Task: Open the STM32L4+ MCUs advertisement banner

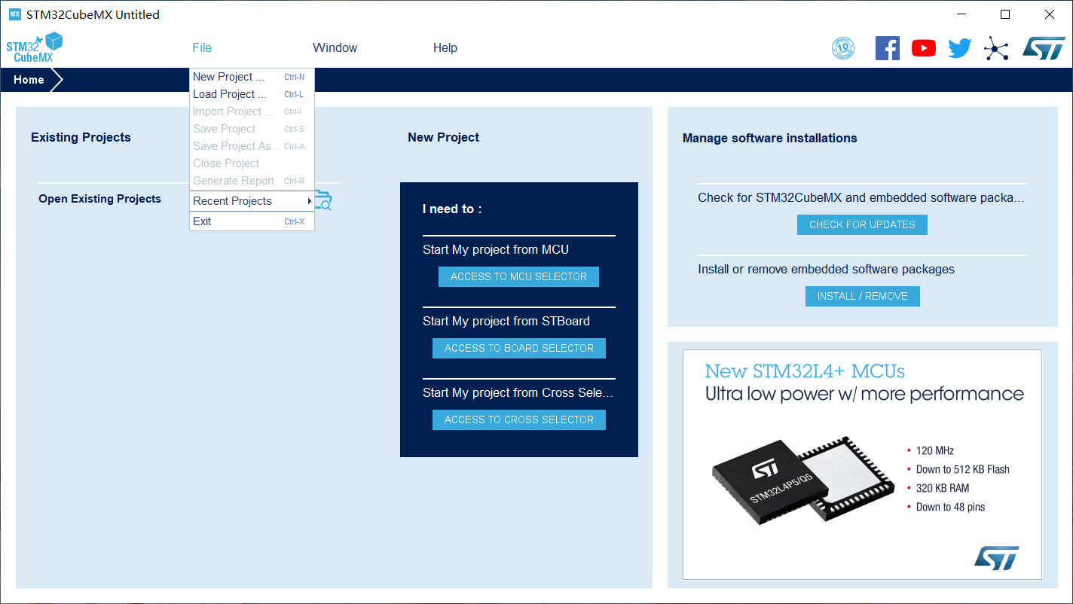Action: pyautogui.click(x=862, y=465)
